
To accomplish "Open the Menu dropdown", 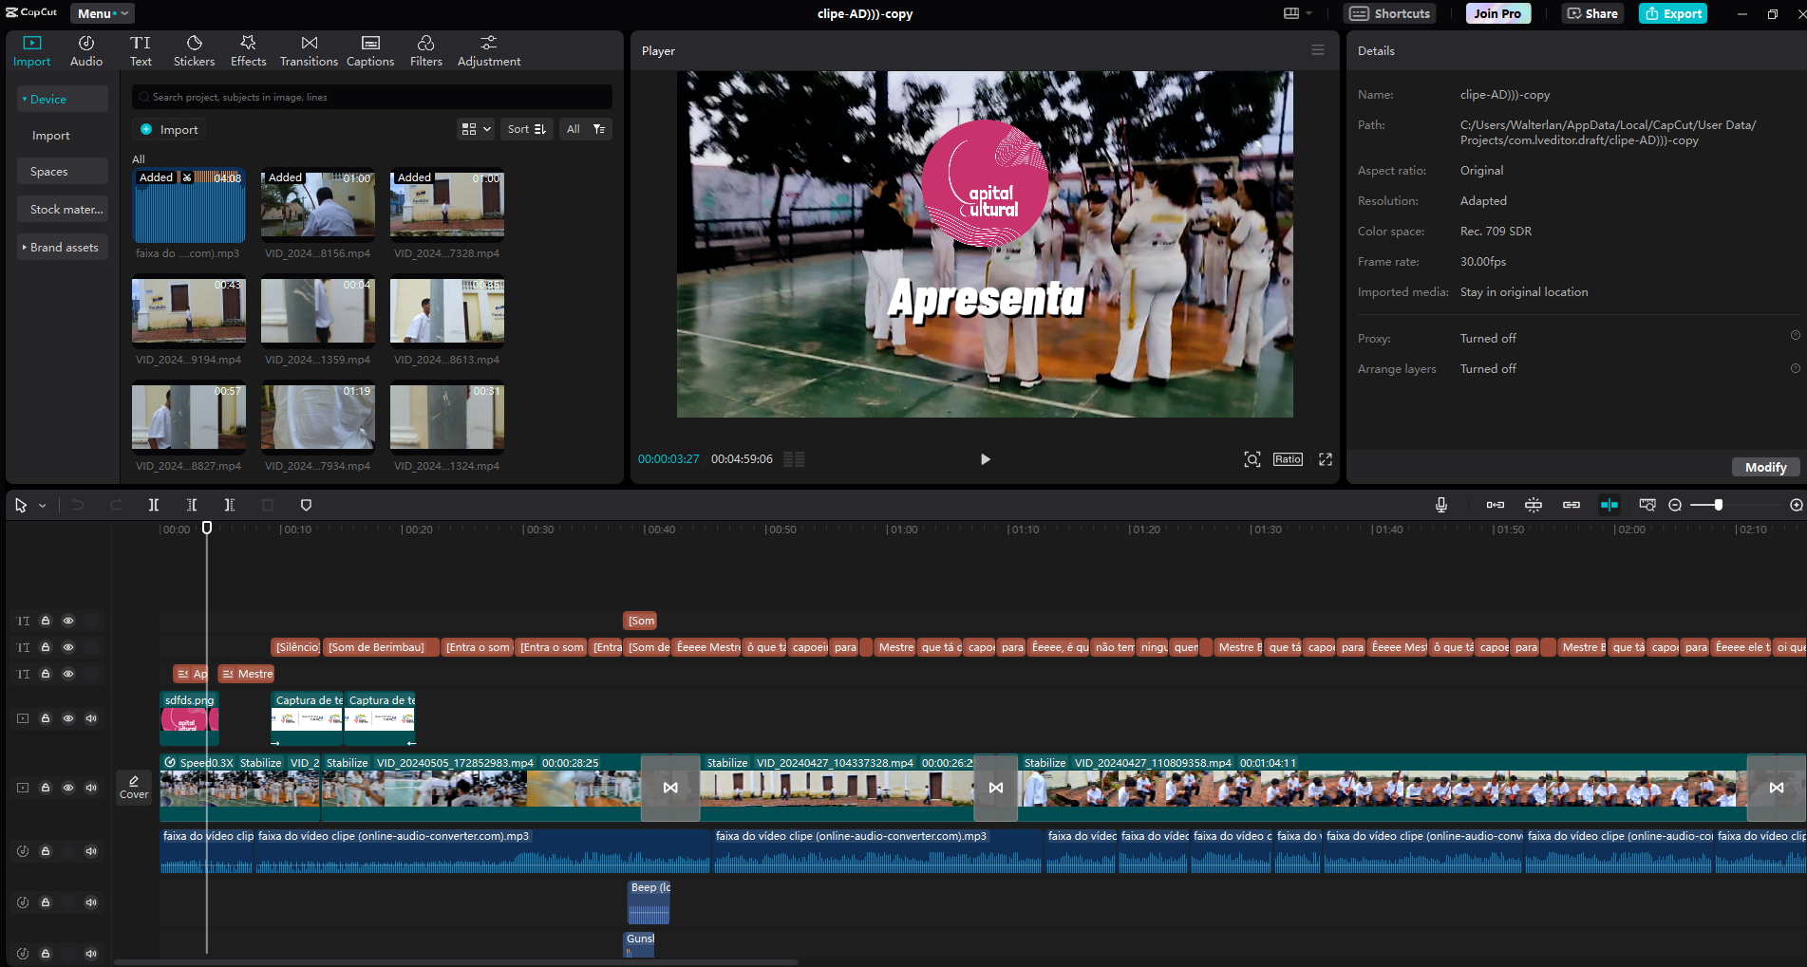I will point(102,13).
